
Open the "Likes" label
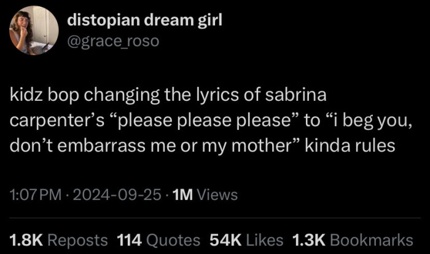pos(265,239)
